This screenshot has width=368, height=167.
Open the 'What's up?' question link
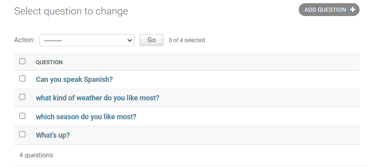53,135
